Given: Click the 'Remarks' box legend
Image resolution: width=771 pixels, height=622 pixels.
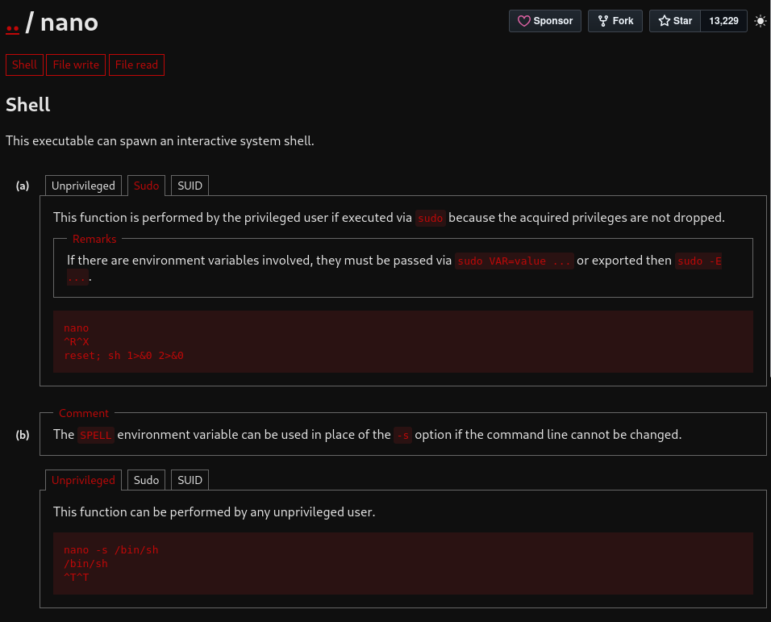Looking at the screenshot, I should (94, 239).
